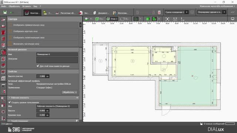Select the green 3D solid view icon
Viewport: 237px width, 133px height.
coord(148,19)
